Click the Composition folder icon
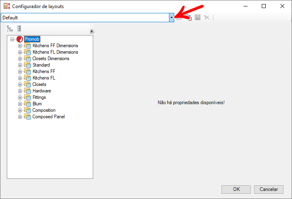The image size is (292, 199). point(27,110)
